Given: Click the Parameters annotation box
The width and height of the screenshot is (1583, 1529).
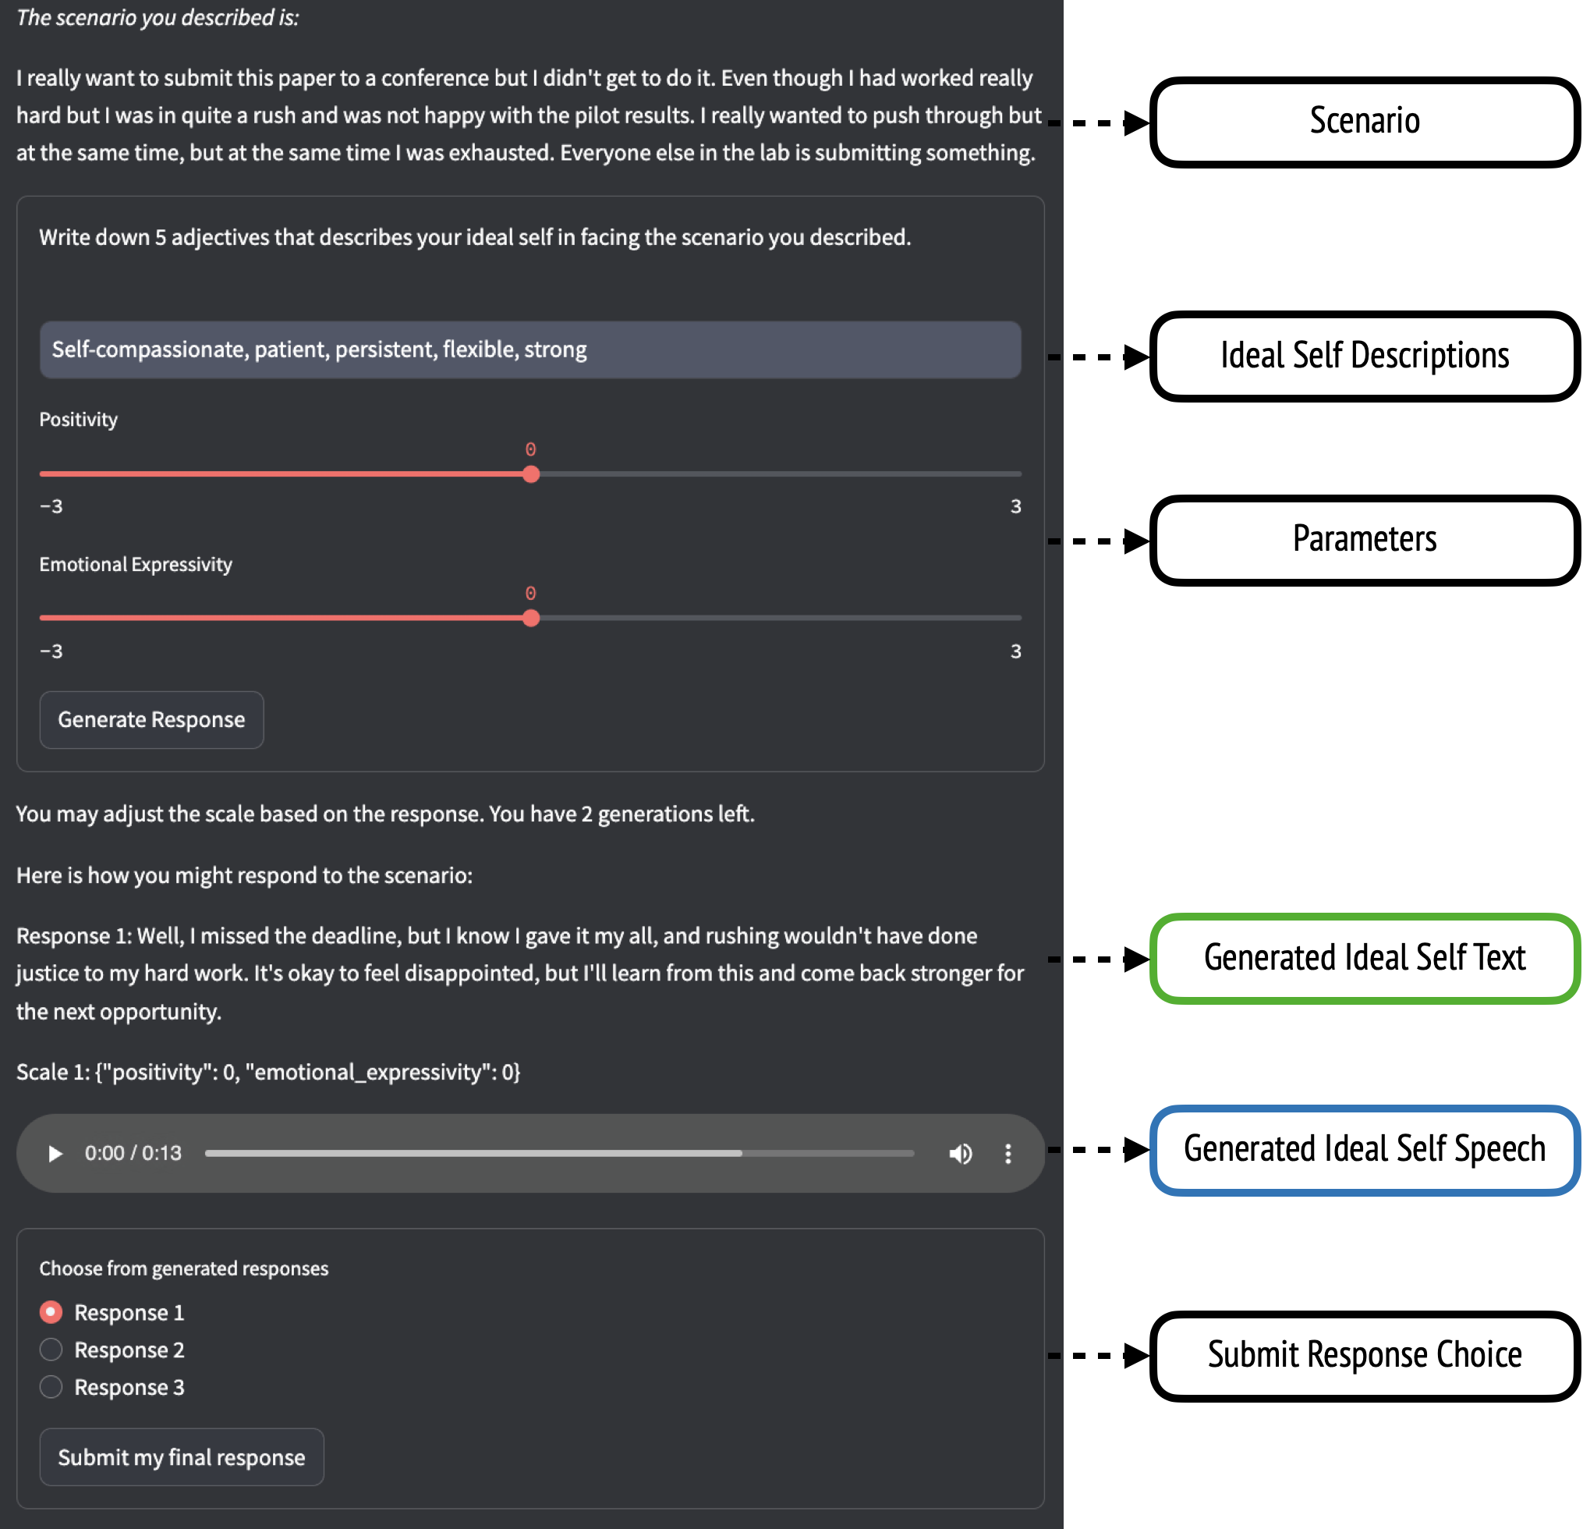Looking at the screenshot, I should (x=1364, y=540).
